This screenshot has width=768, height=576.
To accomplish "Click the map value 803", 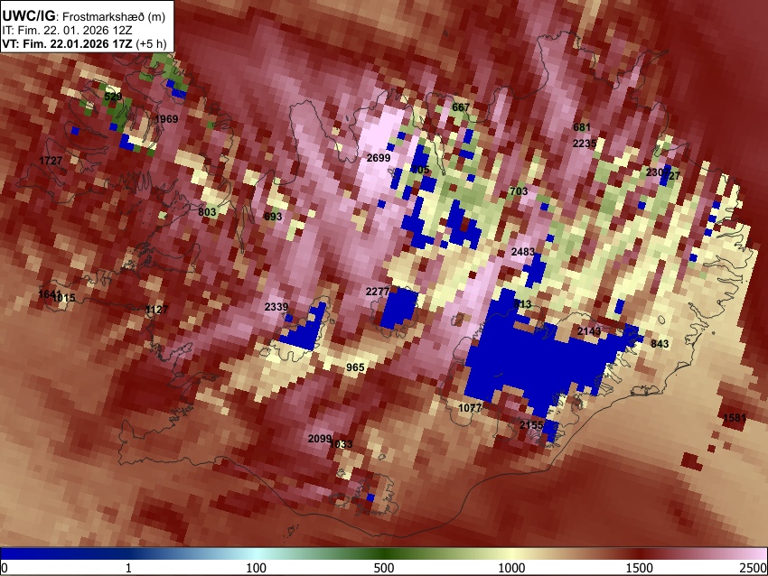I will tap(207, 212).
